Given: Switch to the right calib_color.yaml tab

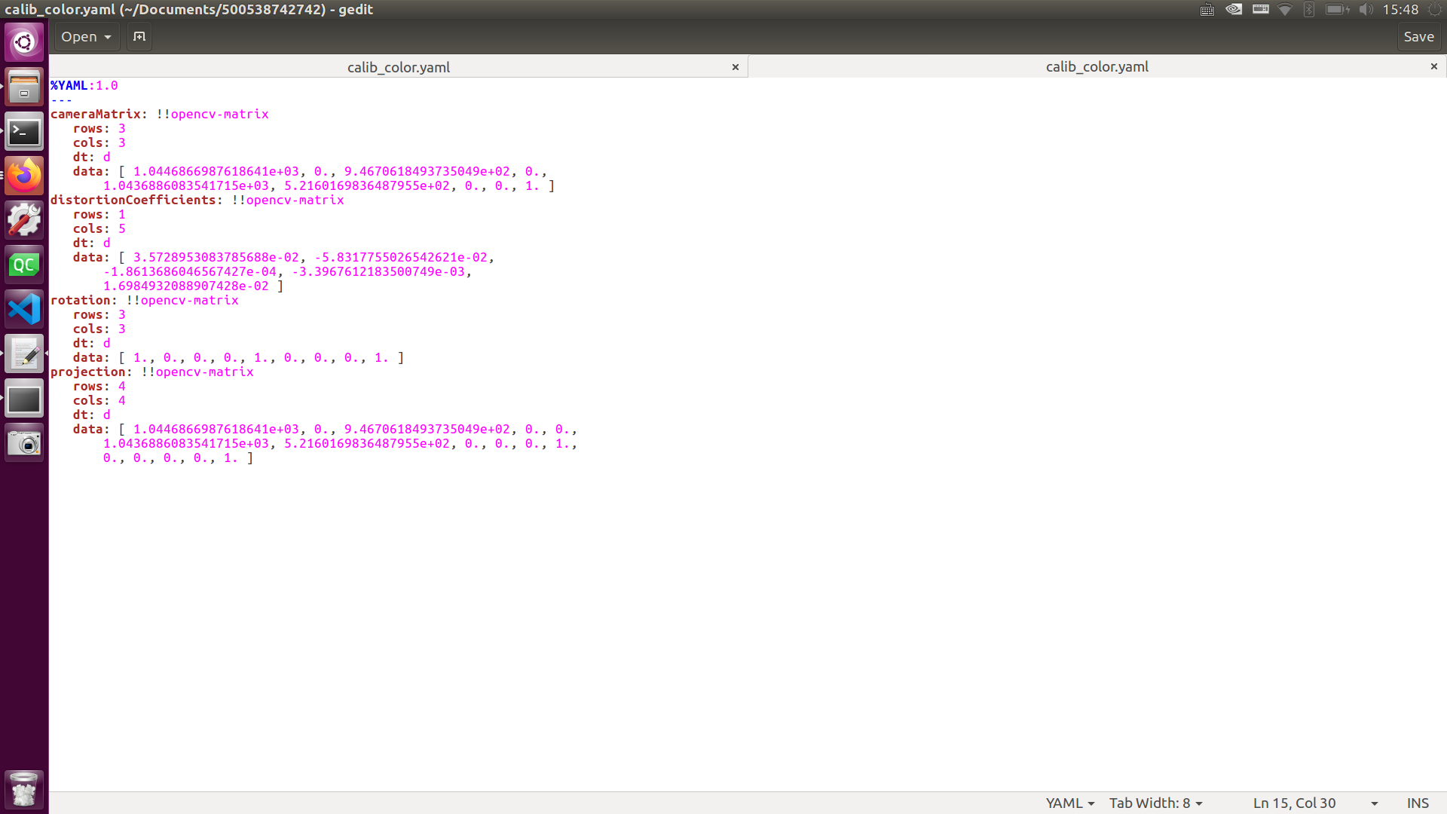Looking at the screenshot, I should point(1097,66).
